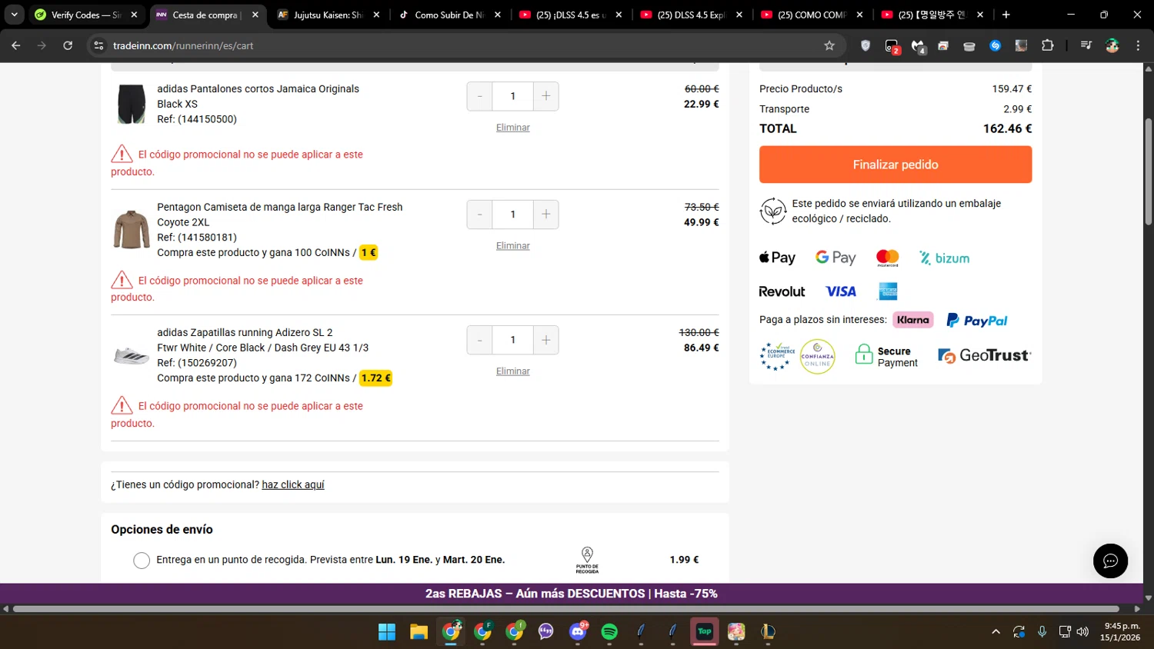Click the Pentagon Camiseta quantity field
This screenshot has width=1154, height=649.
pos(512,215)
